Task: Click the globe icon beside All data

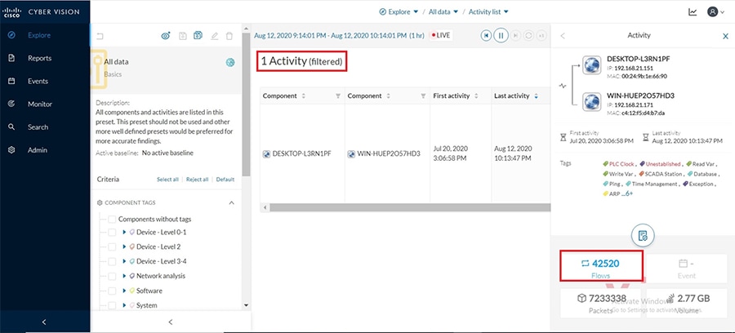Action: pyautogui.click(x=230, y=62)
